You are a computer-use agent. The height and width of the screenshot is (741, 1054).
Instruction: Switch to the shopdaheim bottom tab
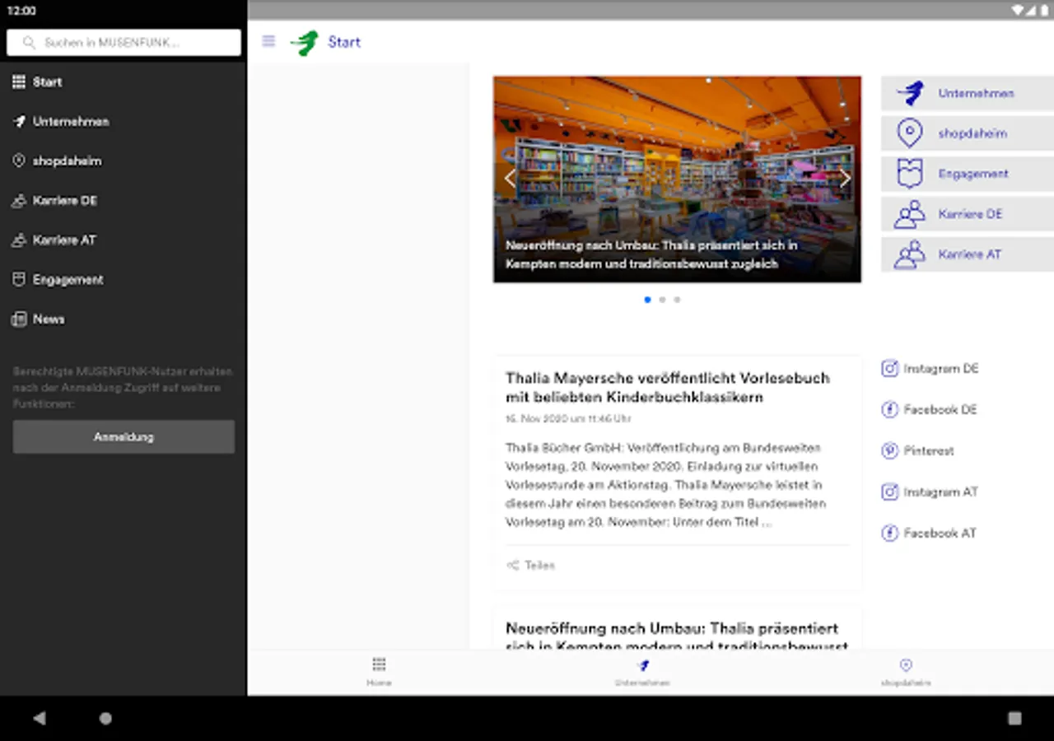pos(906,672)
